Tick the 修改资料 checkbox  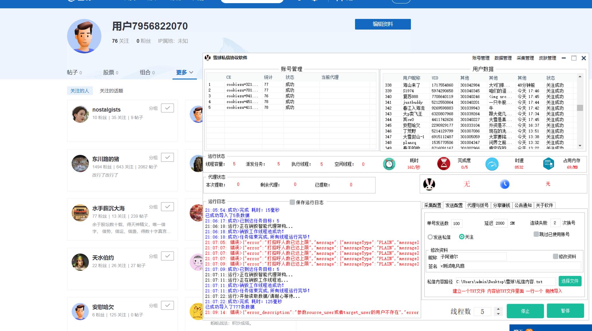[555, 256]
